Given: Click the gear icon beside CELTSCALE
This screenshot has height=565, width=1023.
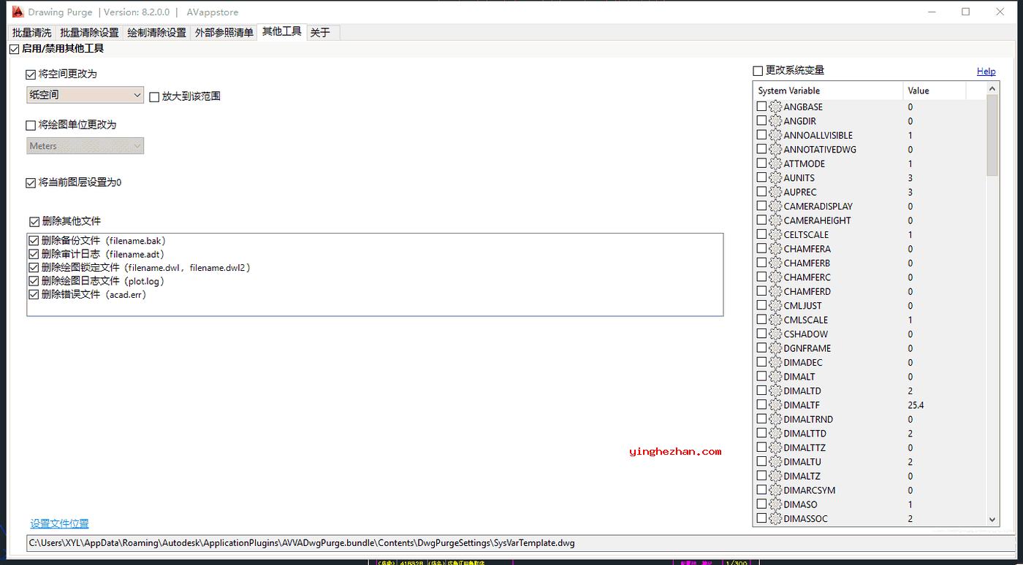Looking at the screenshot, I should (775, 235).
